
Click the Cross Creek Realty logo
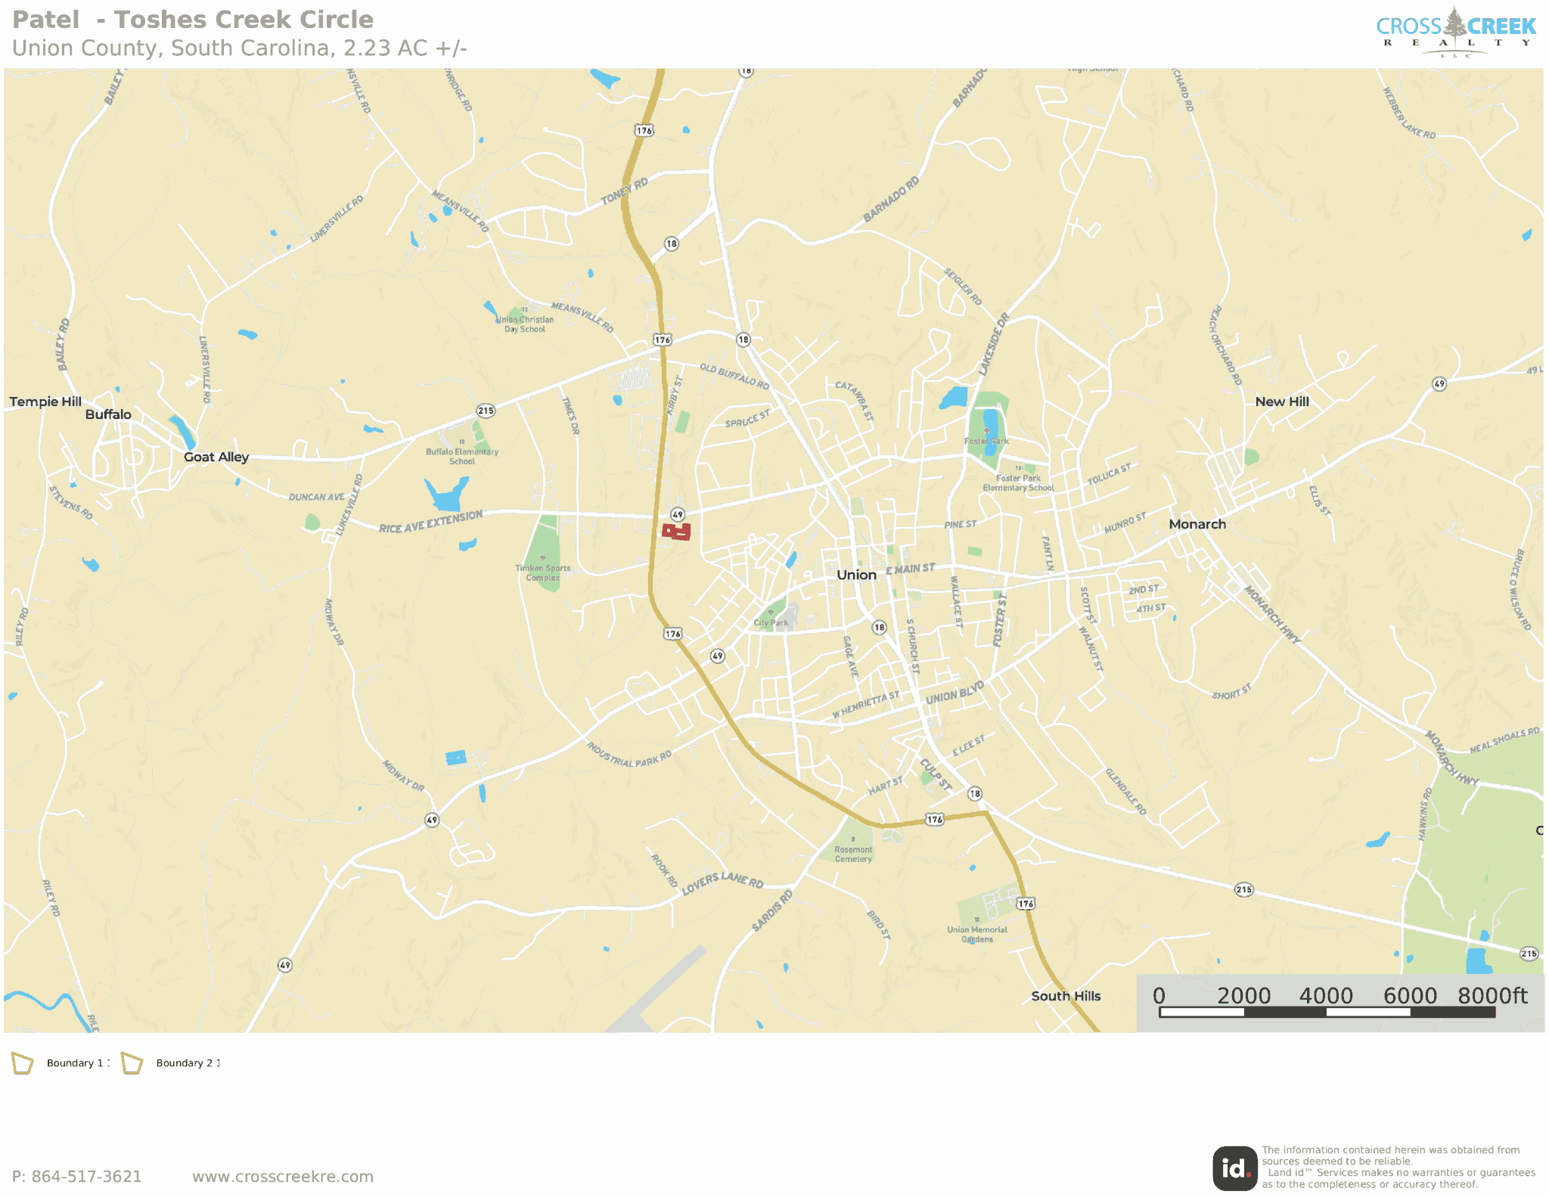(1456, 32)
